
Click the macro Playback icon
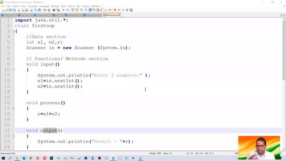point(123,10)
